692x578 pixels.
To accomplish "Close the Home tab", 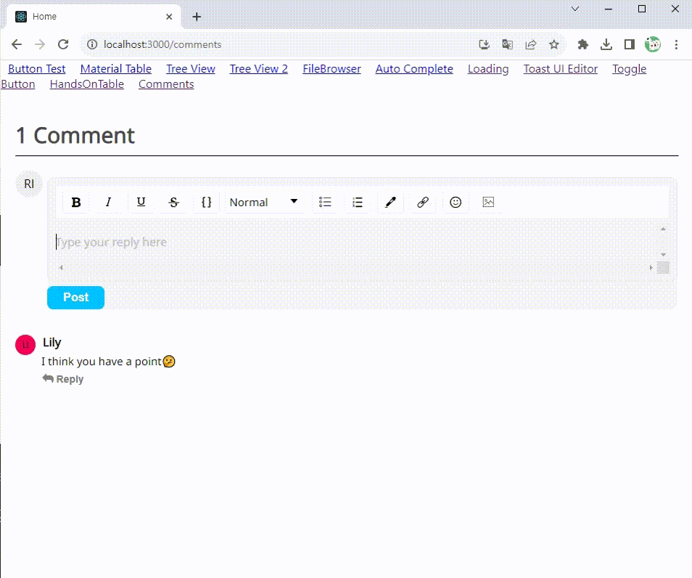I will tap(169, 17).
